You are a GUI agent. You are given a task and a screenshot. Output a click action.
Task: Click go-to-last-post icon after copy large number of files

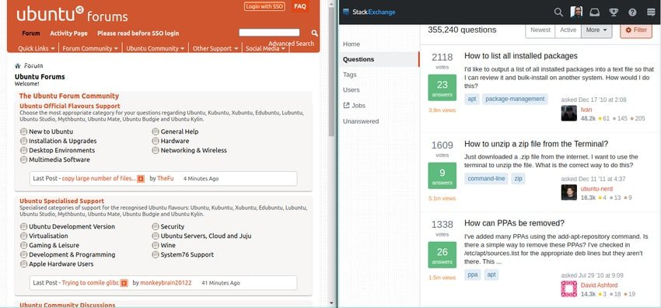(141, 179)
